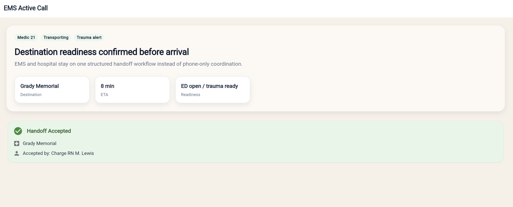Select the Destination readiness confirmed heading
The image size is (513, 207).
click(x=102, y=52)
